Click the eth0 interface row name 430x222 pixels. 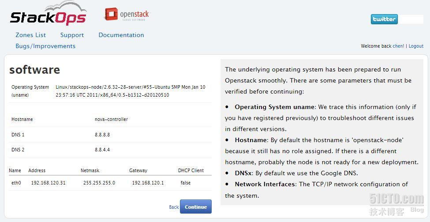point(16,183)
